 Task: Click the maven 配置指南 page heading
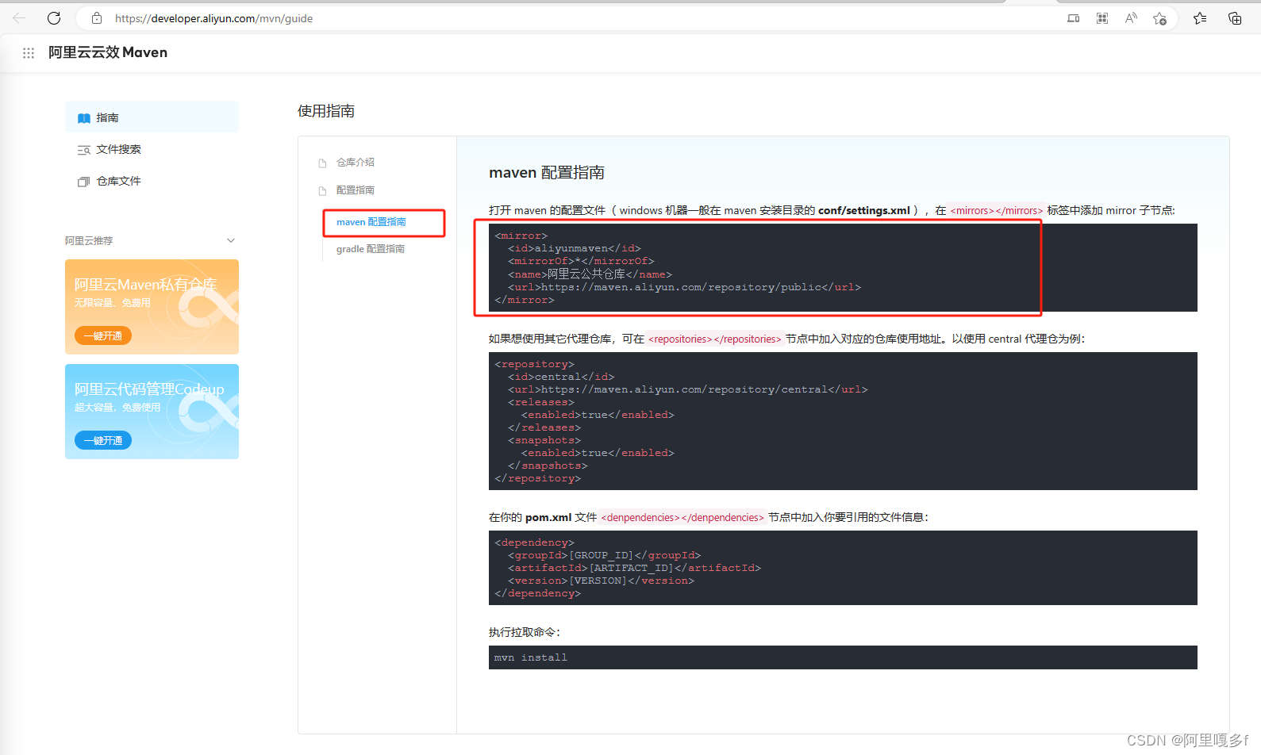547,172
